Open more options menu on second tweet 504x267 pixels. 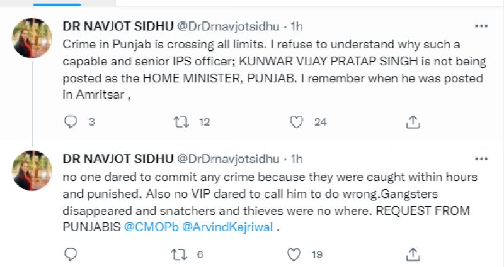click(481, 159)
